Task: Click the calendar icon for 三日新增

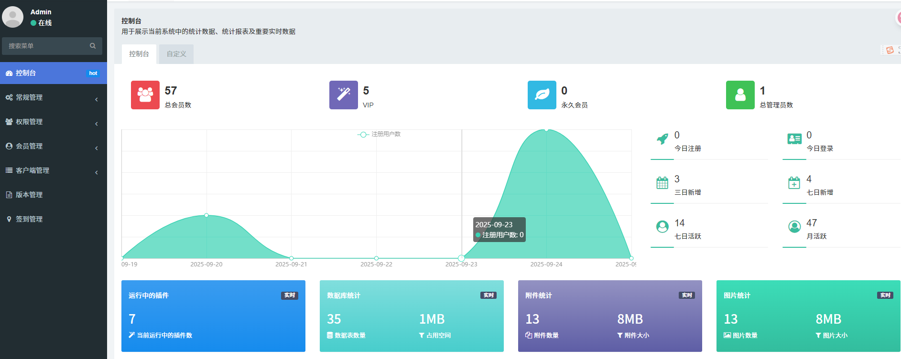Action: coord(662,183)
